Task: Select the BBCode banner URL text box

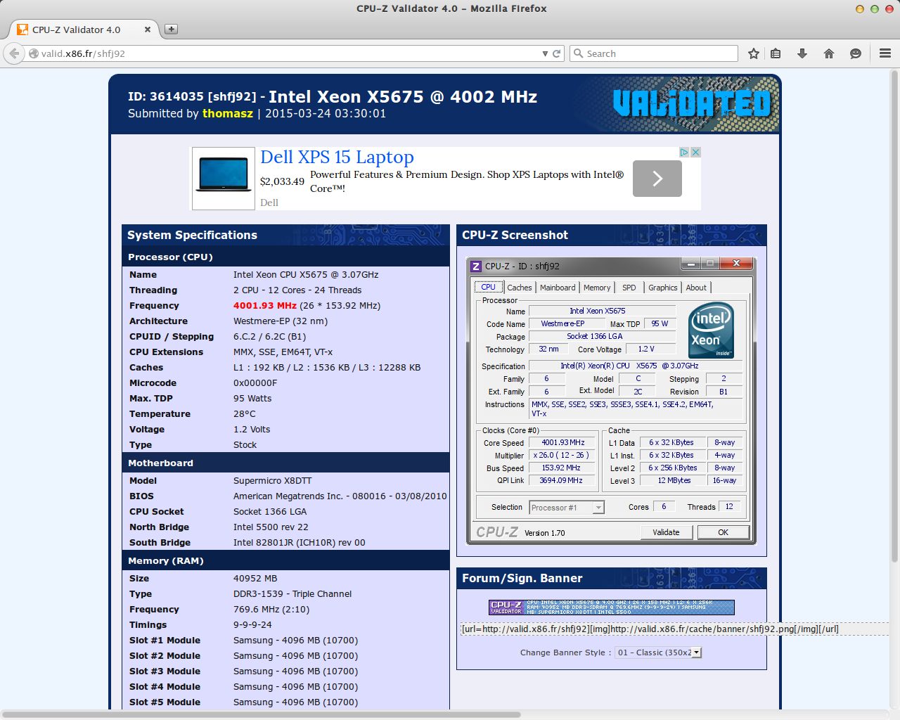Action: [x=674, y=629]
